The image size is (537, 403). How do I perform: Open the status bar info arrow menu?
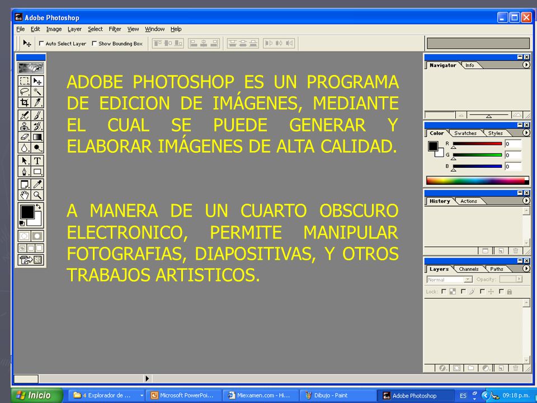(147, 378)
